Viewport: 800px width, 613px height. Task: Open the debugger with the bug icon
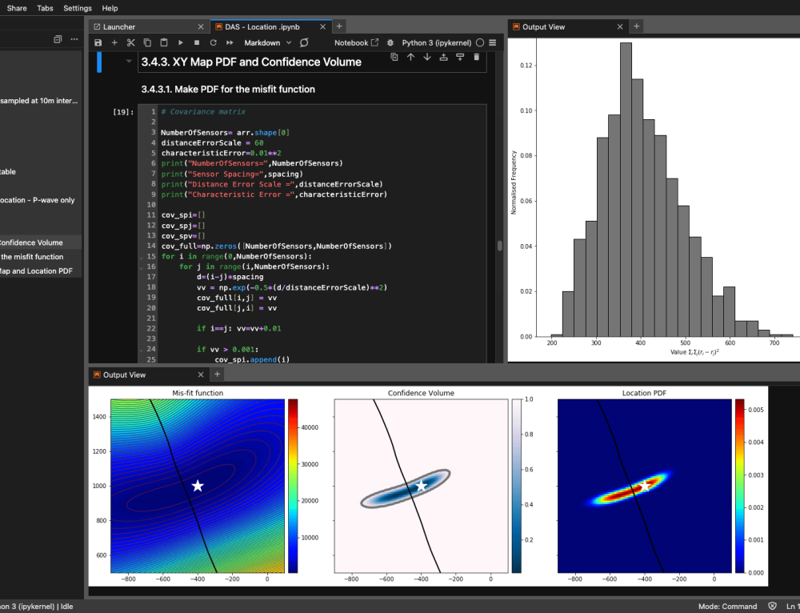[x=390, y=42]
